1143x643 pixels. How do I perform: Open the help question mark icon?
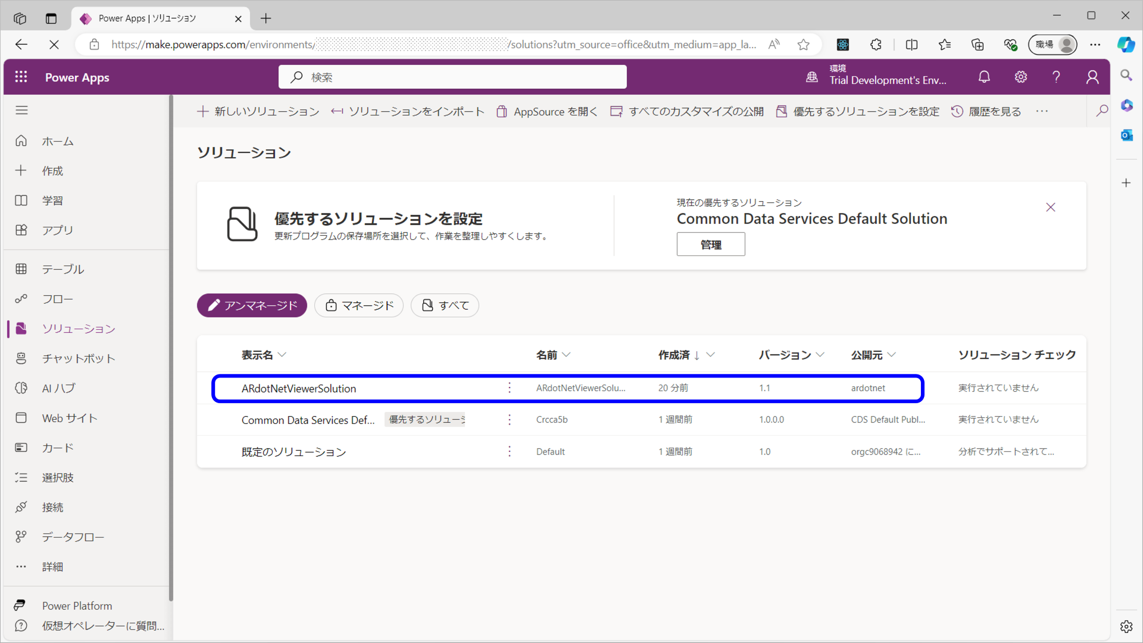coord(1056,77)
